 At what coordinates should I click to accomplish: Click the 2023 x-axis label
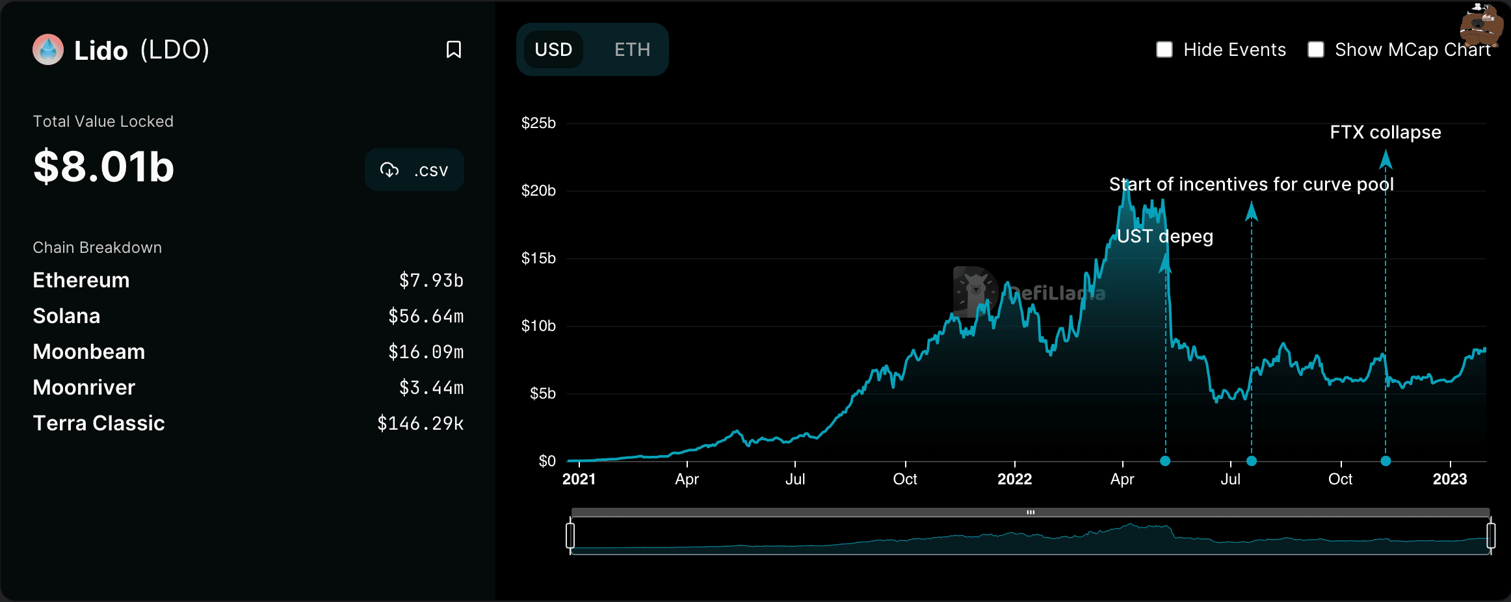(1450, 479)
